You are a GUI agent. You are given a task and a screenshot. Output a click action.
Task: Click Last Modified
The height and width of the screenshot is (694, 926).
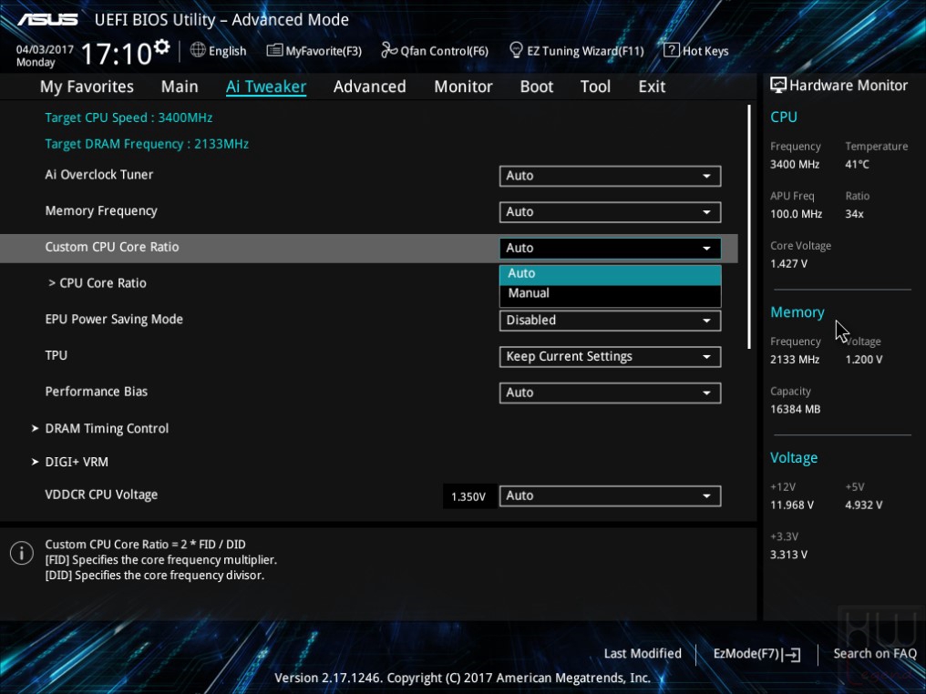click(x=643, y=654)
